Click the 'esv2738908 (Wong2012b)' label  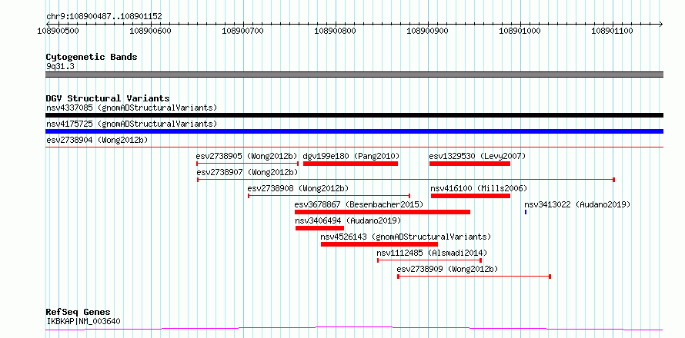[299, 188]
